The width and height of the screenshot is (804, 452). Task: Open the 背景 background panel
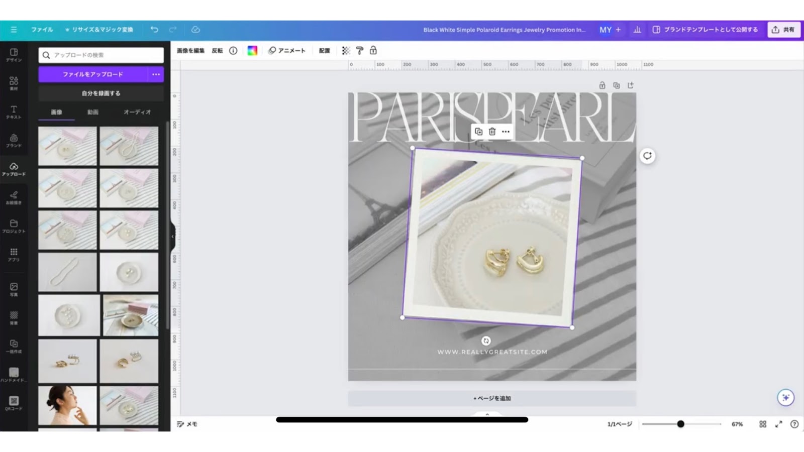click(x=14, y=318)
